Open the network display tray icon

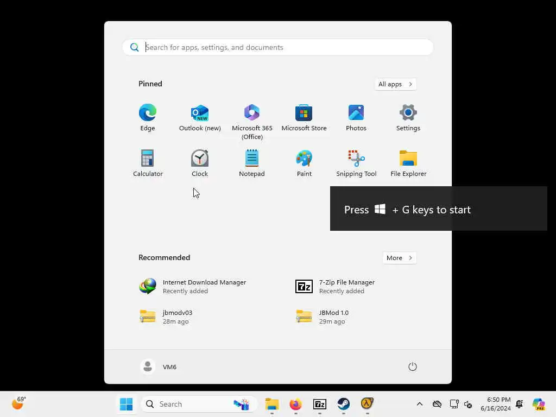pos(454,404)
